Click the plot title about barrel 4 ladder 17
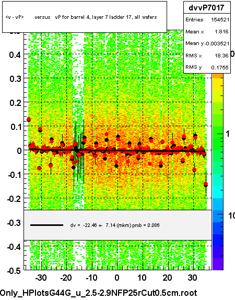 (x=81, y=17)
